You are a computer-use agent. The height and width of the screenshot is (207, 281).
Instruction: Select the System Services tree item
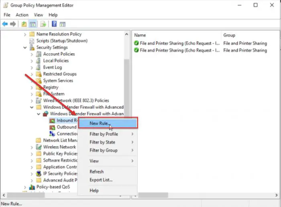click(58, 80)
